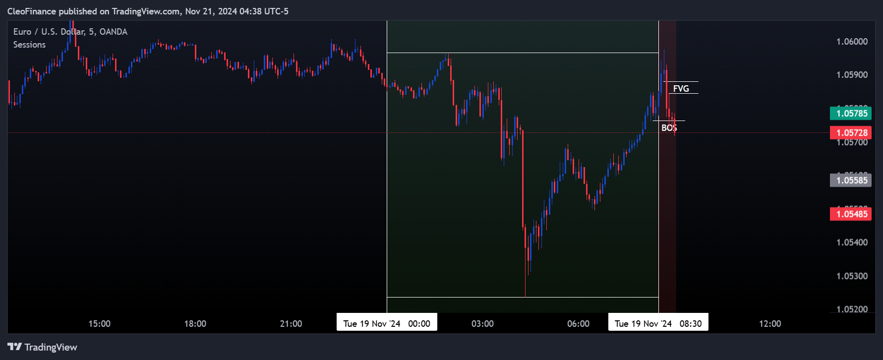The image size is (883, 360).
Task: Click the 18:00 time axis label
Action: [x=195, y=324]
